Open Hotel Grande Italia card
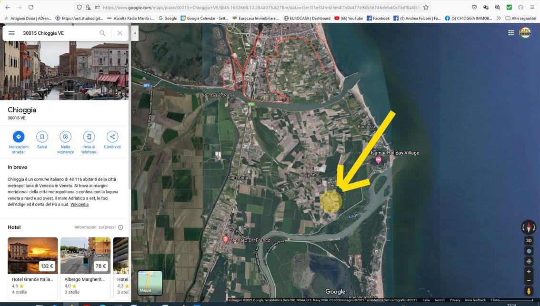The height and width of the screenshot is (306, 540). point(33,268)
